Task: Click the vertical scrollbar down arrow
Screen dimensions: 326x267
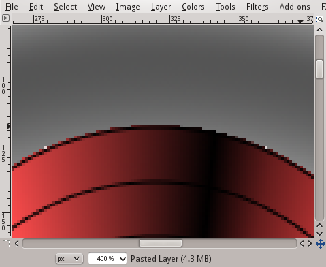Action: point(319,234)
